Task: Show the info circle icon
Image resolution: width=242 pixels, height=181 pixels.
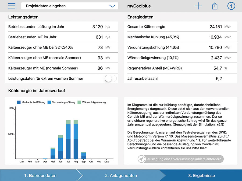Action: tap(231, 6)
